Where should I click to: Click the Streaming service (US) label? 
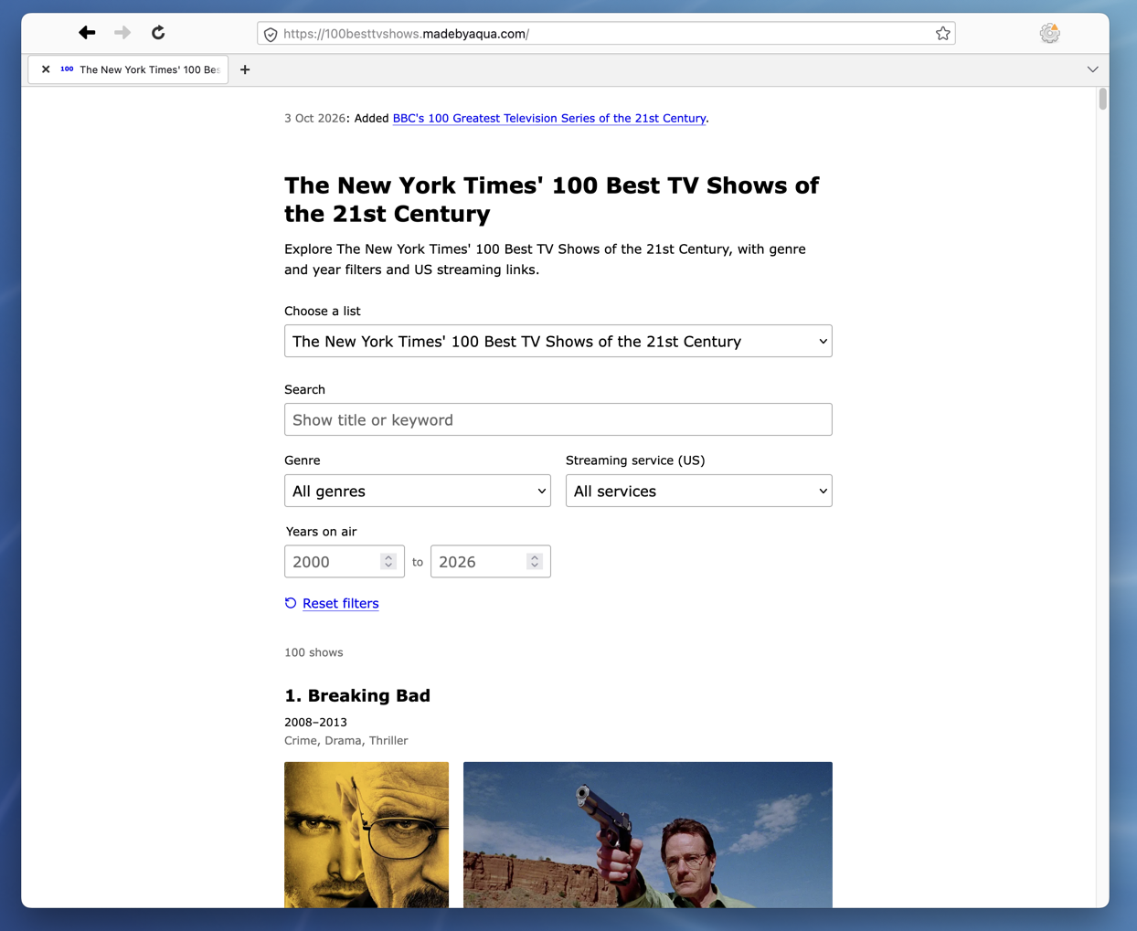coord(635,460)
